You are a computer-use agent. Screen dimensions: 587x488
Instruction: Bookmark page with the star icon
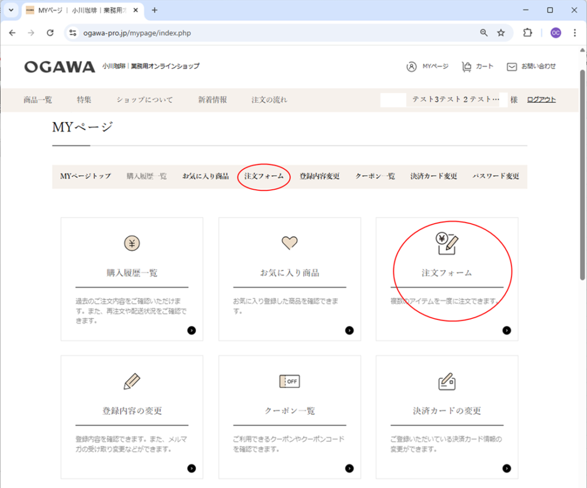[501, 33]
